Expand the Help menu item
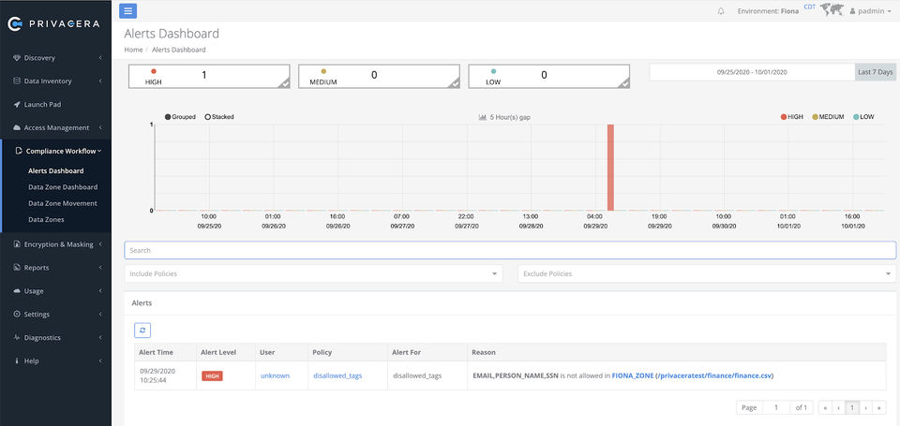The height and width of the screenshot is (426, 900). [55, 361]
